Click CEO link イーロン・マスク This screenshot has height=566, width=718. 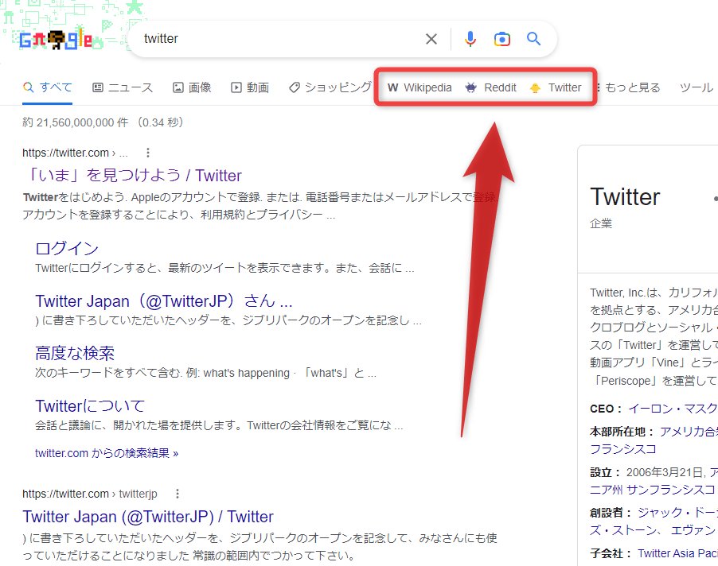pos(673,409)
